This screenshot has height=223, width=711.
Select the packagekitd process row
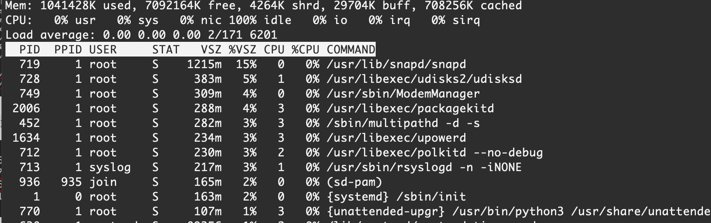click(x=410, y=108)
